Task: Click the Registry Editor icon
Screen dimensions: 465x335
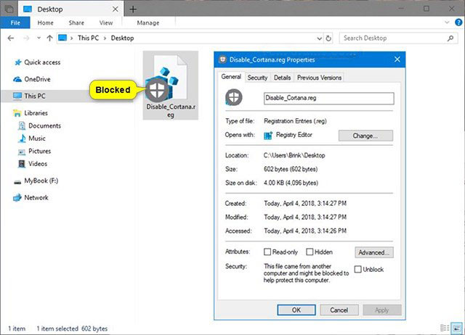Action: (x=268, y=136)
